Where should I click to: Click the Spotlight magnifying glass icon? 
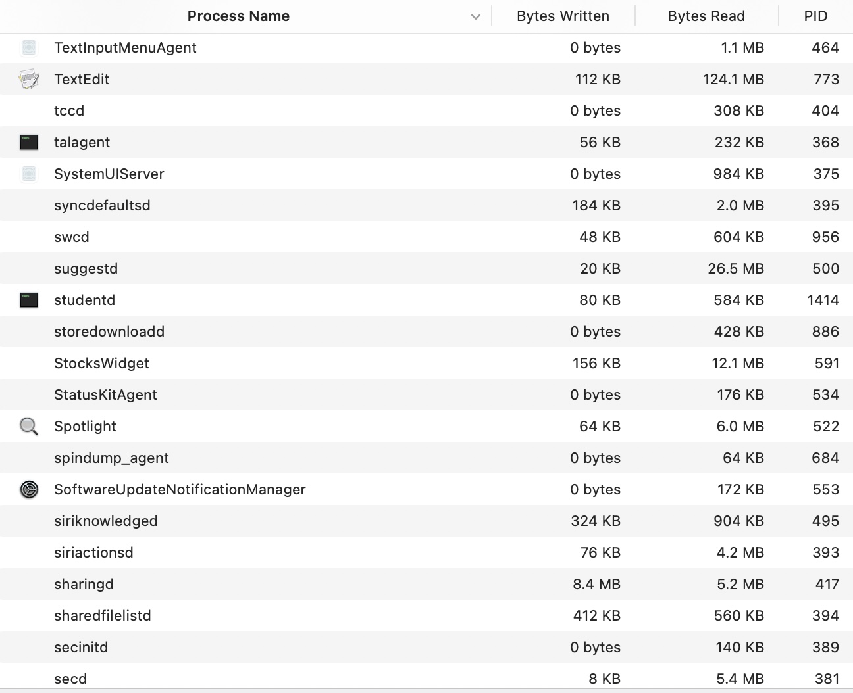pos(29,427)
